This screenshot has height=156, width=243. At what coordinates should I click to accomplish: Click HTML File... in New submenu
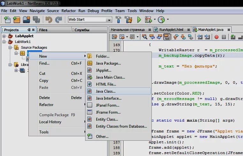pyautogui.click(x=118, y=84)
